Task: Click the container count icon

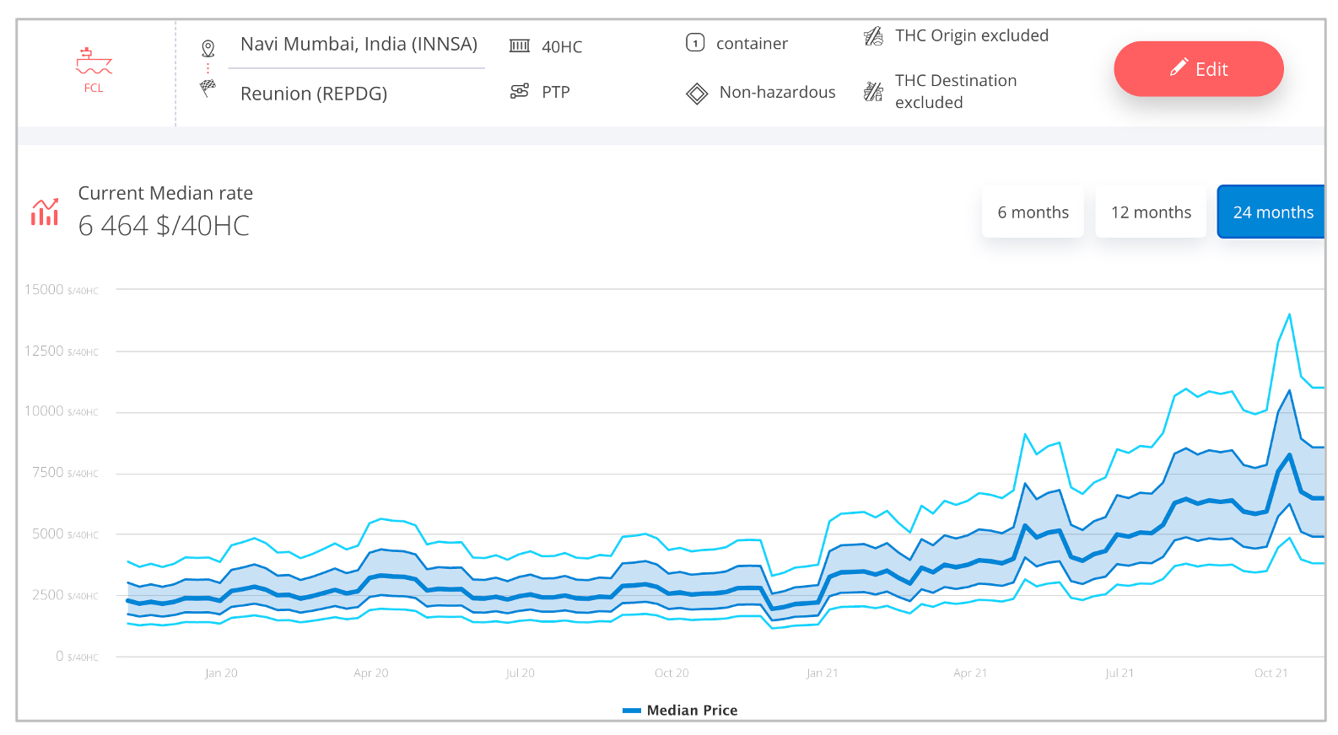Action: pyautogui.click(x=695, y=42)
